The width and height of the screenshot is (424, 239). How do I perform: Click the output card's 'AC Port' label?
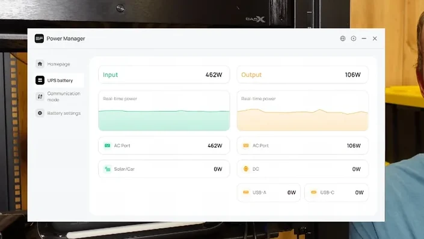click(260, 145)
